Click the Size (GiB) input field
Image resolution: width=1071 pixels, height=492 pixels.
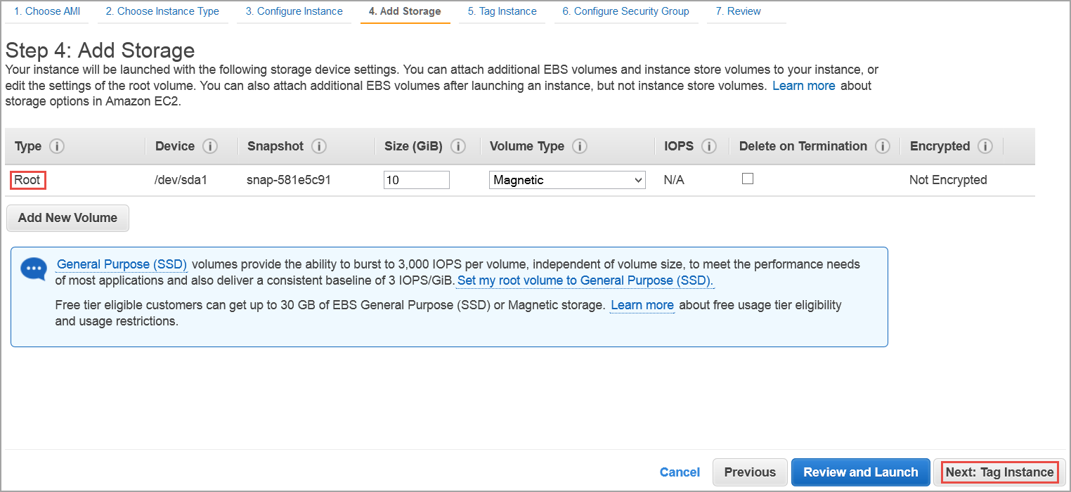(416, 180)
